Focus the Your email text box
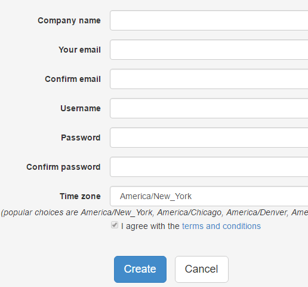Viewport: 308px width, 287px height. (209, 50)
